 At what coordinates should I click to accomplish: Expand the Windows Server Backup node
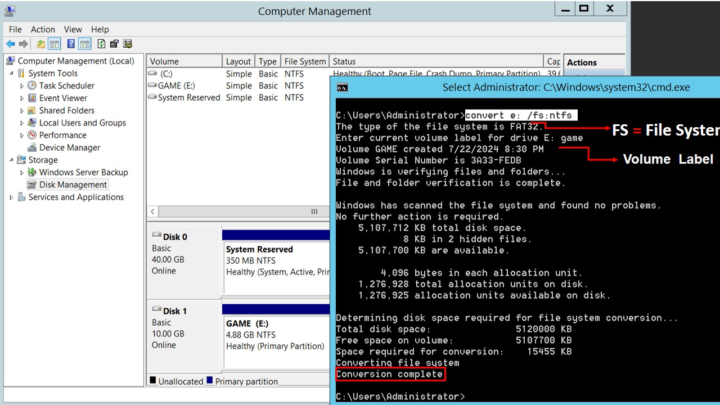tap(22, 173)
